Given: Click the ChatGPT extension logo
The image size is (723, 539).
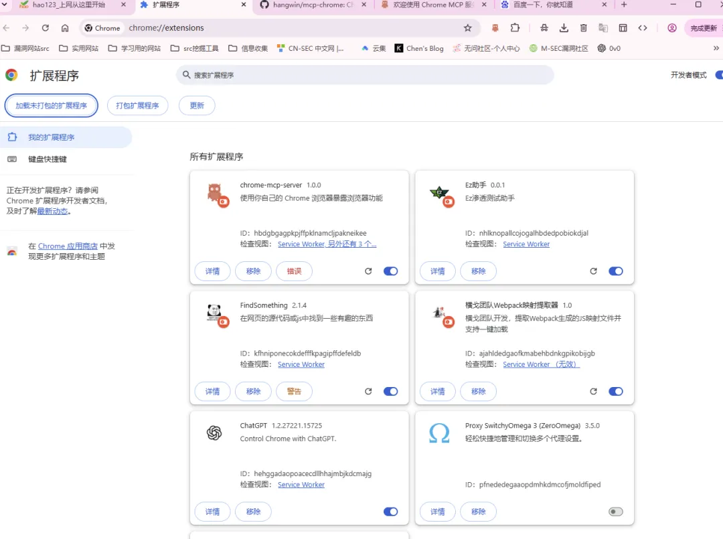Looking at the screenshot, I should click(214, 433).
